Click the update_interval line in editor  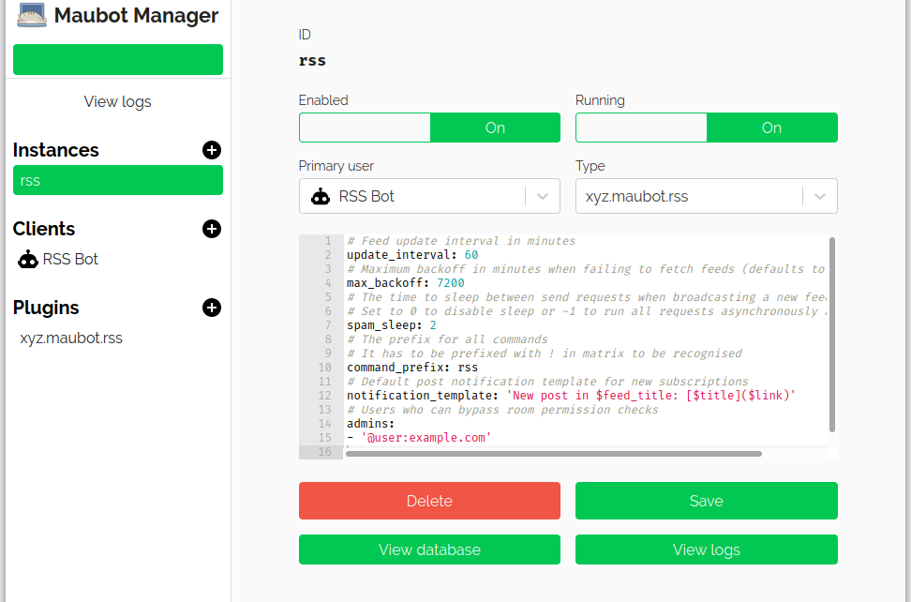(412, 255)
